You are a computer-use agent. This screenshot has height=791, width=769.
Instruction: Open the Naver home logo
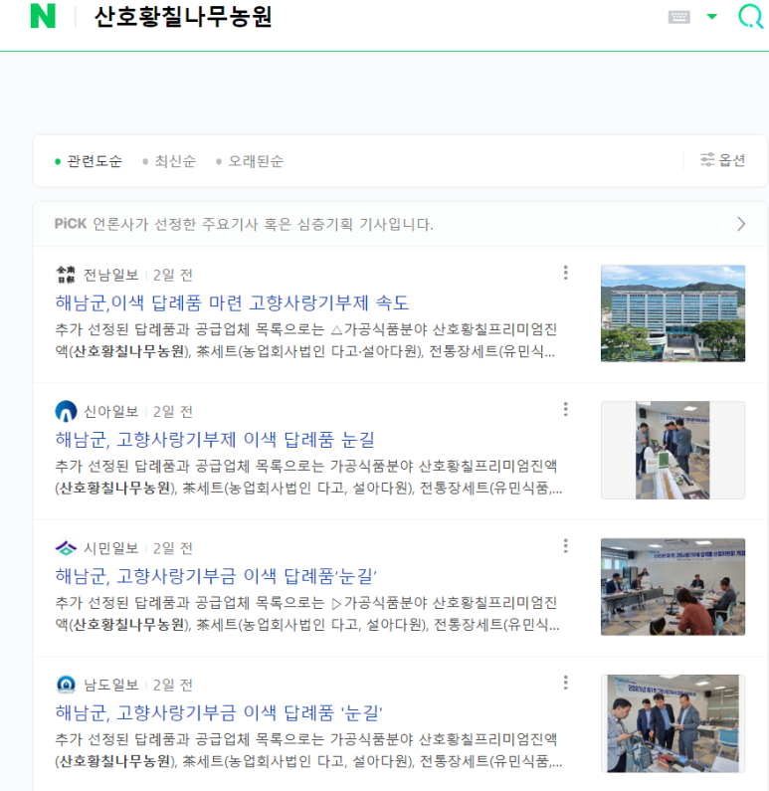(x=43, y=16)
